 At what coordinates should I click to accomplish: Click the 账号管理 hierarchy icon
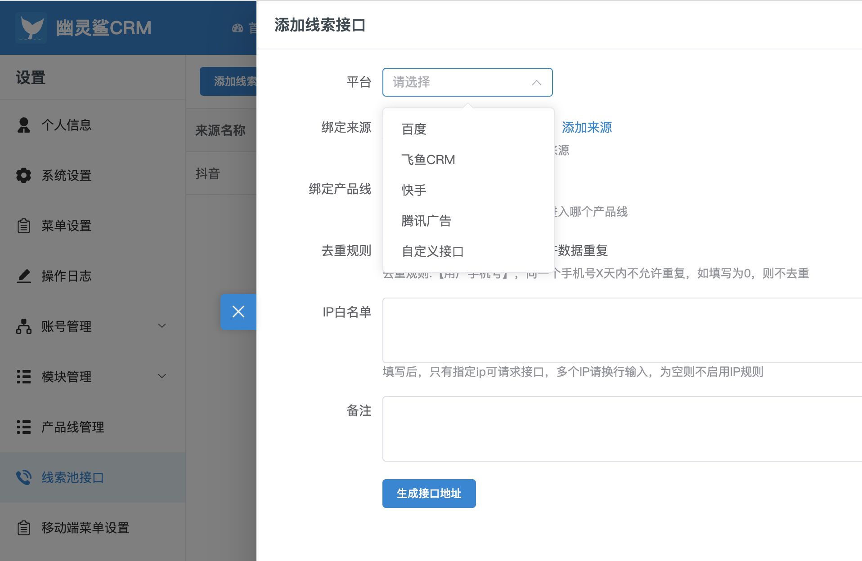click(23, 326)
